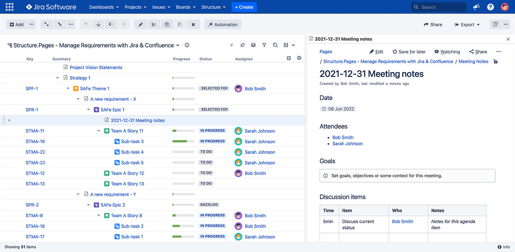
Task: Toggle Save for later star
Action: [409, 52]
